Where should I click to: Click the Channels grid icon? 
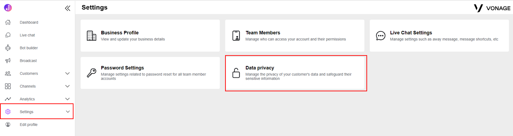click(x=8, y=86)
